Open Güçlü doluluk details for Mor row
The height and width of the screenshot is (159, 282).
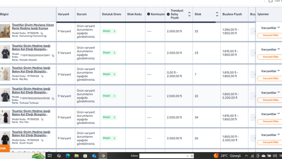[109, 117]
